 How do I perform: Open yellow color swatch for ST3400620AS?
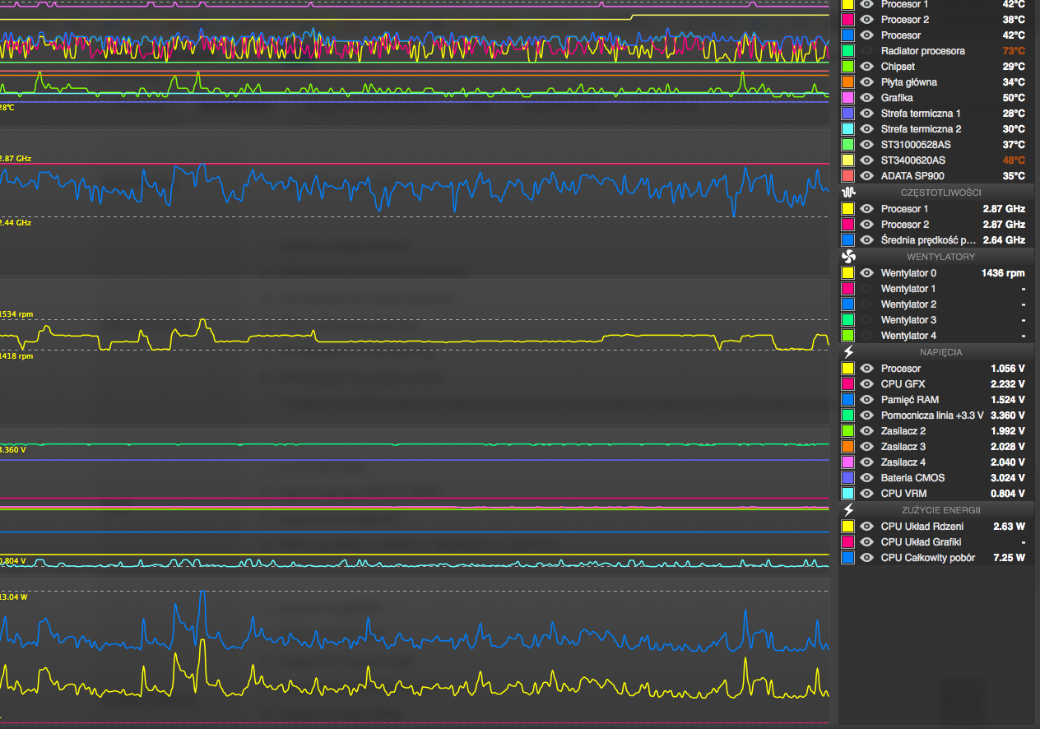coord(848,160)
